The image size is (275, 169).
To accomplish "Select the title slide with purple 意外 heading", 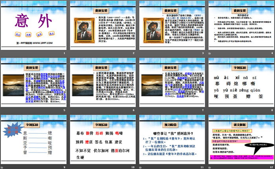I will pyautogui.click(x=34, y=27).
